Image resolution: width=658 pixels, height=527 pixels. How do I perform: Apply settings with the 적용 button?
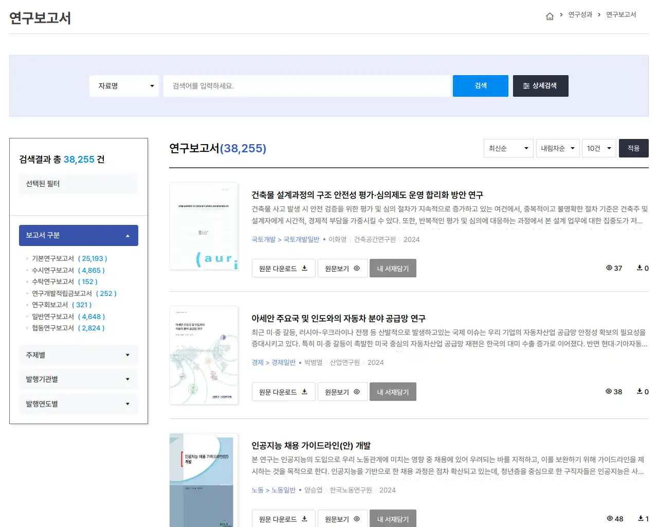pyautogui.click(x=633, y=148)
